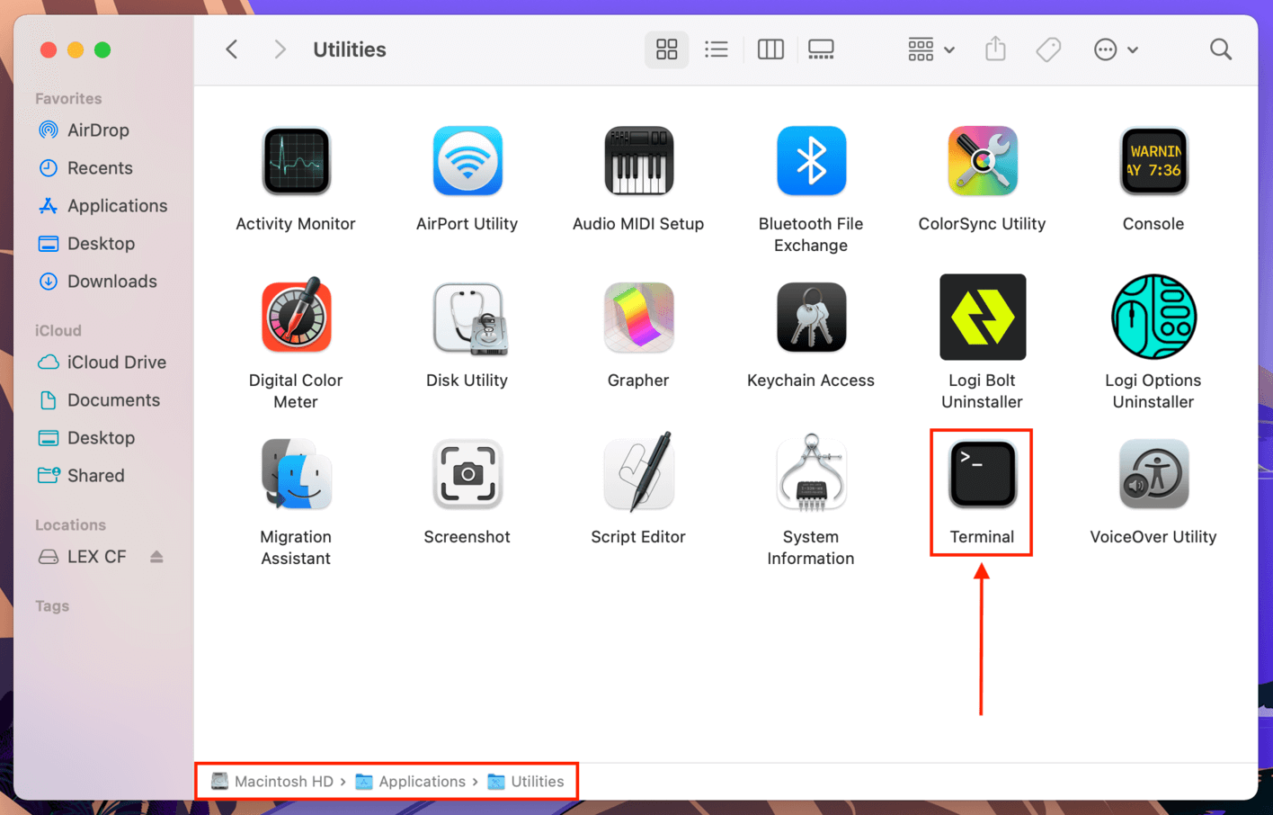1273x815 pixels.
Task: Switch to icon grid view
Action: [666, 49]
